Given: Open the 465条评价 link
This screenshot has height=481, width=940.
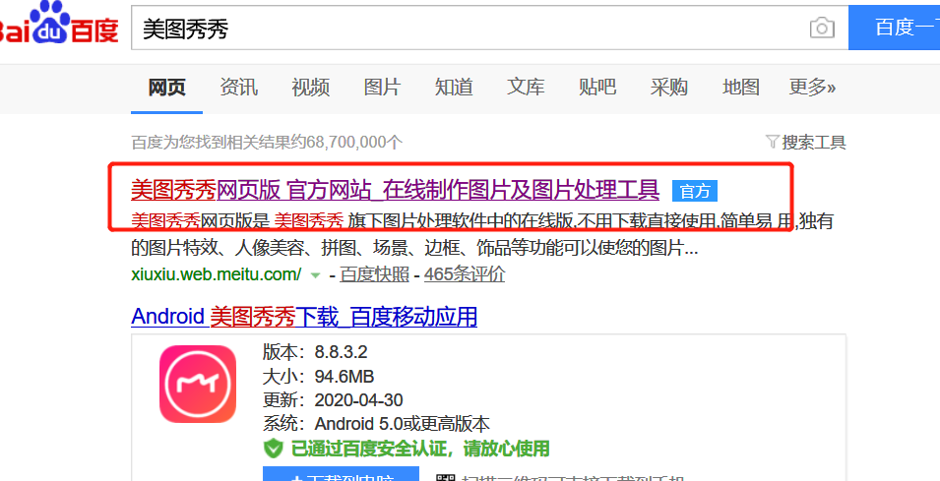Looking at the screenshot, I should click(x=465, y=274).
